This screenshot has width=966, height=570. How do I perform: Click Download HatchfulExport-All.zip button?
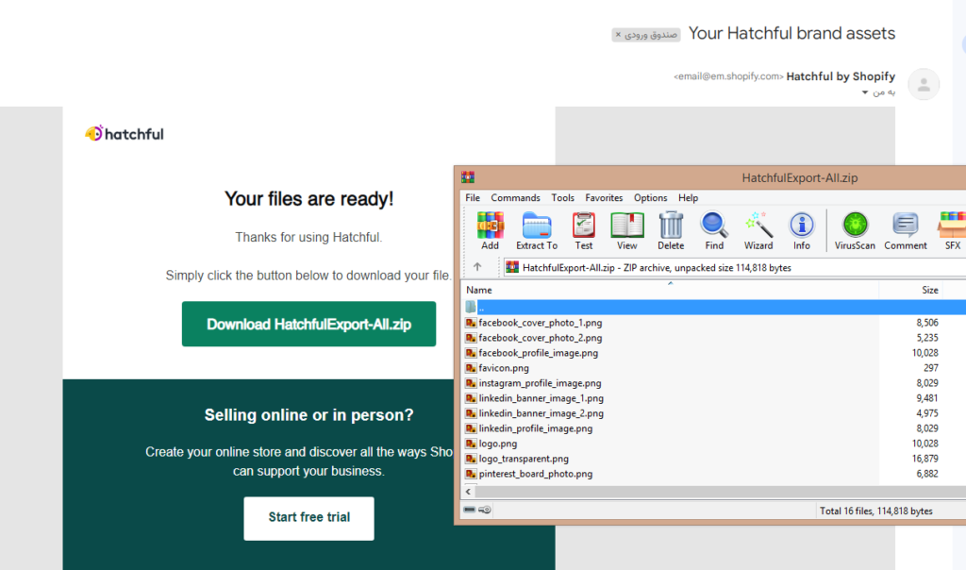[x=308, y=324]
